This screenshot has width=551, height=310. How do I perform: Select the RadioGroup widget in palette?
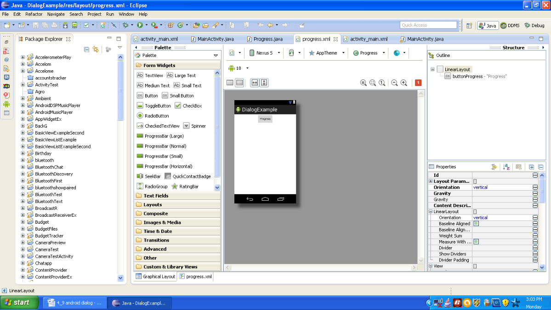(x=152, y=186)
